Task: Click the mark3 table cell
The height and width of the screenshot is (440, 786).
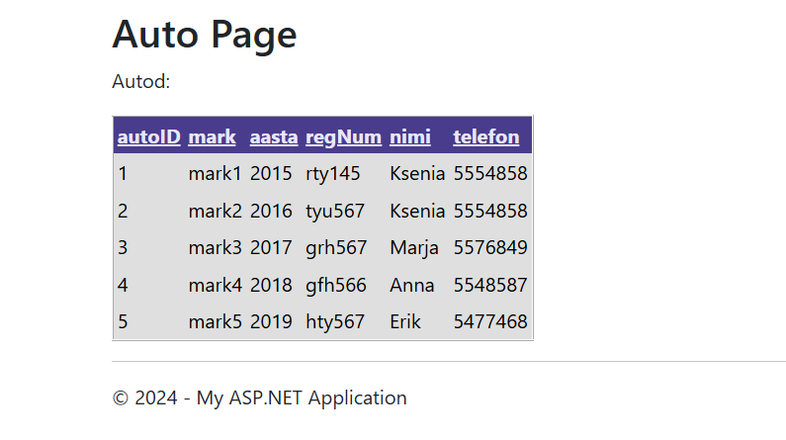Action: coord(215,248)
